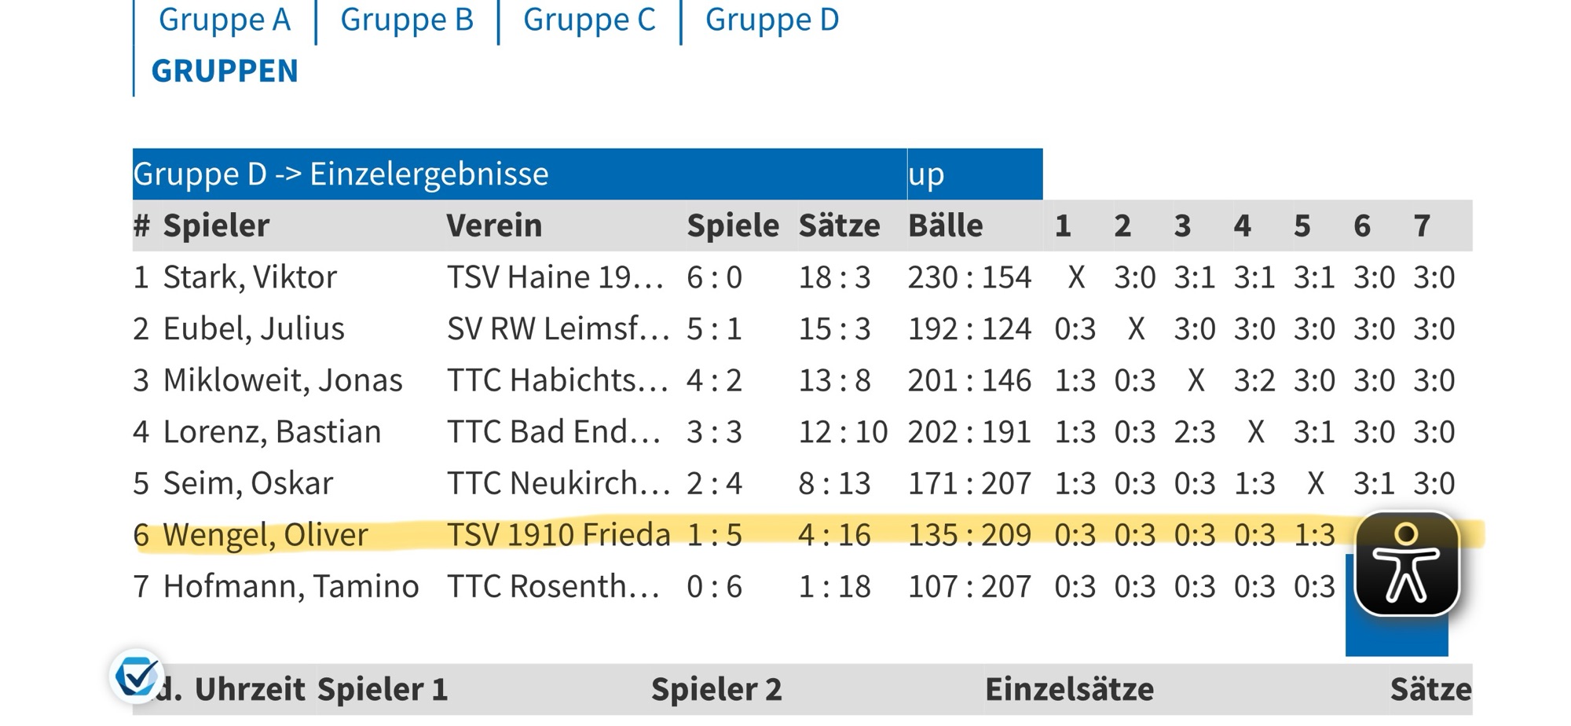Click the Sätze column header
Screen dimensions: 1571x726
click(x=839, y=225)
